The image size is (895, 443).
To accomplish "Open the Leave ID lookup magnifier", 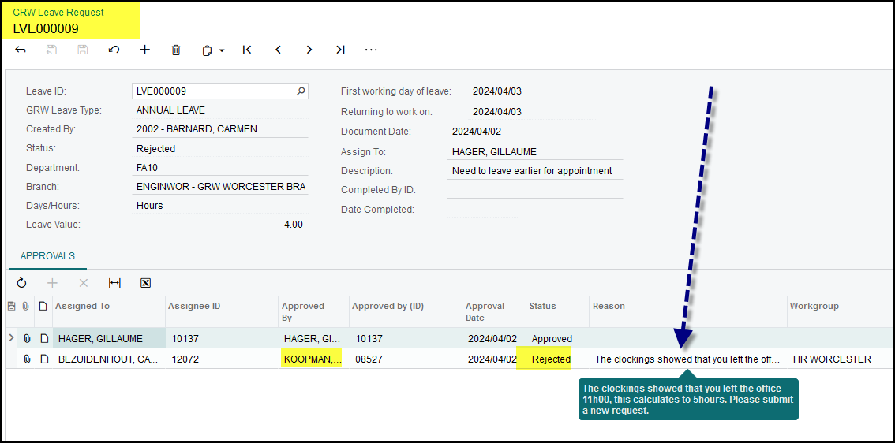I will (301, 91).
